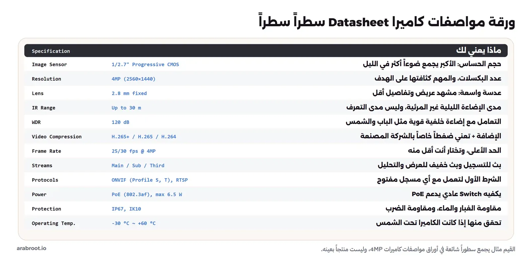The image size is (532, 263).
Task: Select the 'Frame Rate' row label
Action: (x=47, y=151)
